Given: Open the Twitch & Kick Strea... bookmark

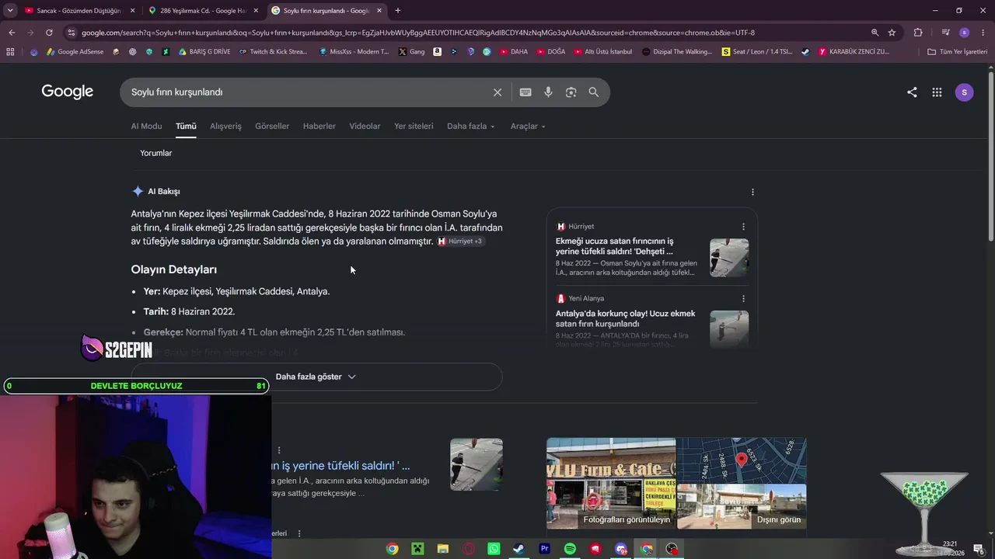Looking at the screenshot, I should point(273,52).
